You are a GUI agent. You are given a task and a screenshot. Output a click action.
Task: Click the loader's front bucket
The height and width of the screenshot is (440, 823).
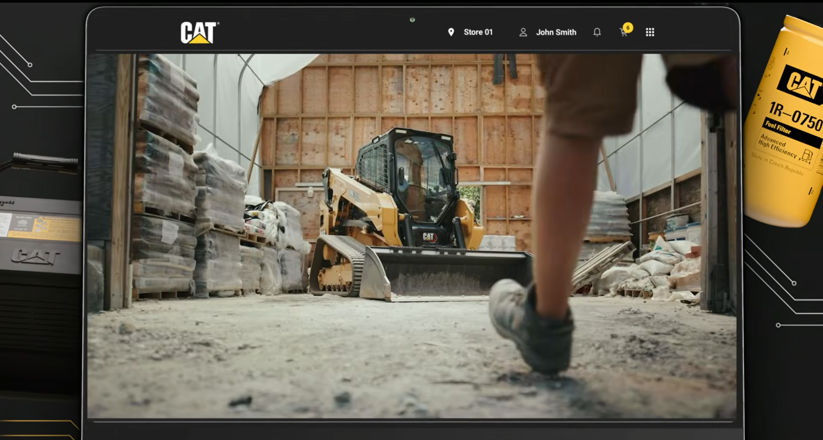(446, 274)
